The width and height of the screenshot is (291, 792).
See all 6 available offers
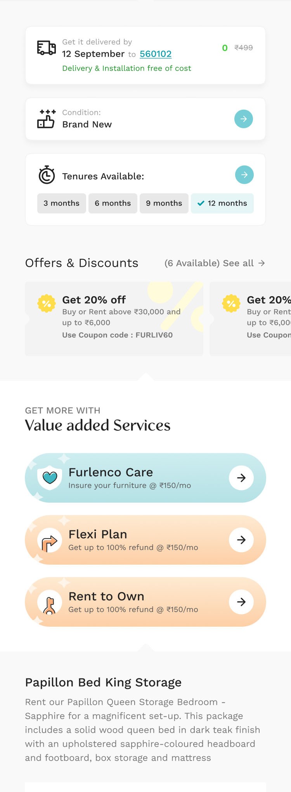215,263
